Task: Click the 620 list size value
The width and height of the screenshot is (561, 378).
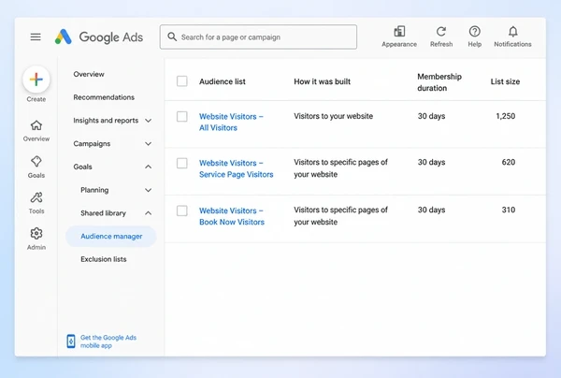Action: click(509, 162)
